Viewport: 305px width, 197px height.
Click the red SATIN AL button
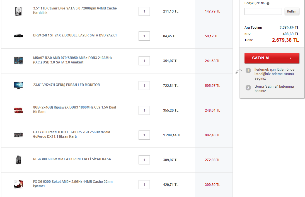[272, 58]
